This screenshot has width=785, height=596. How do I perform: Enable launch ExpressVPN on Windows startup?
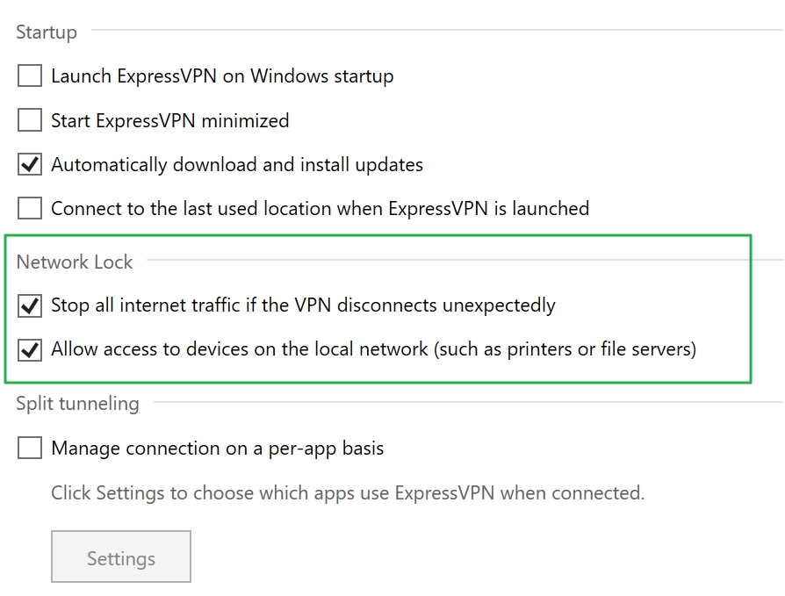point(28,76)
